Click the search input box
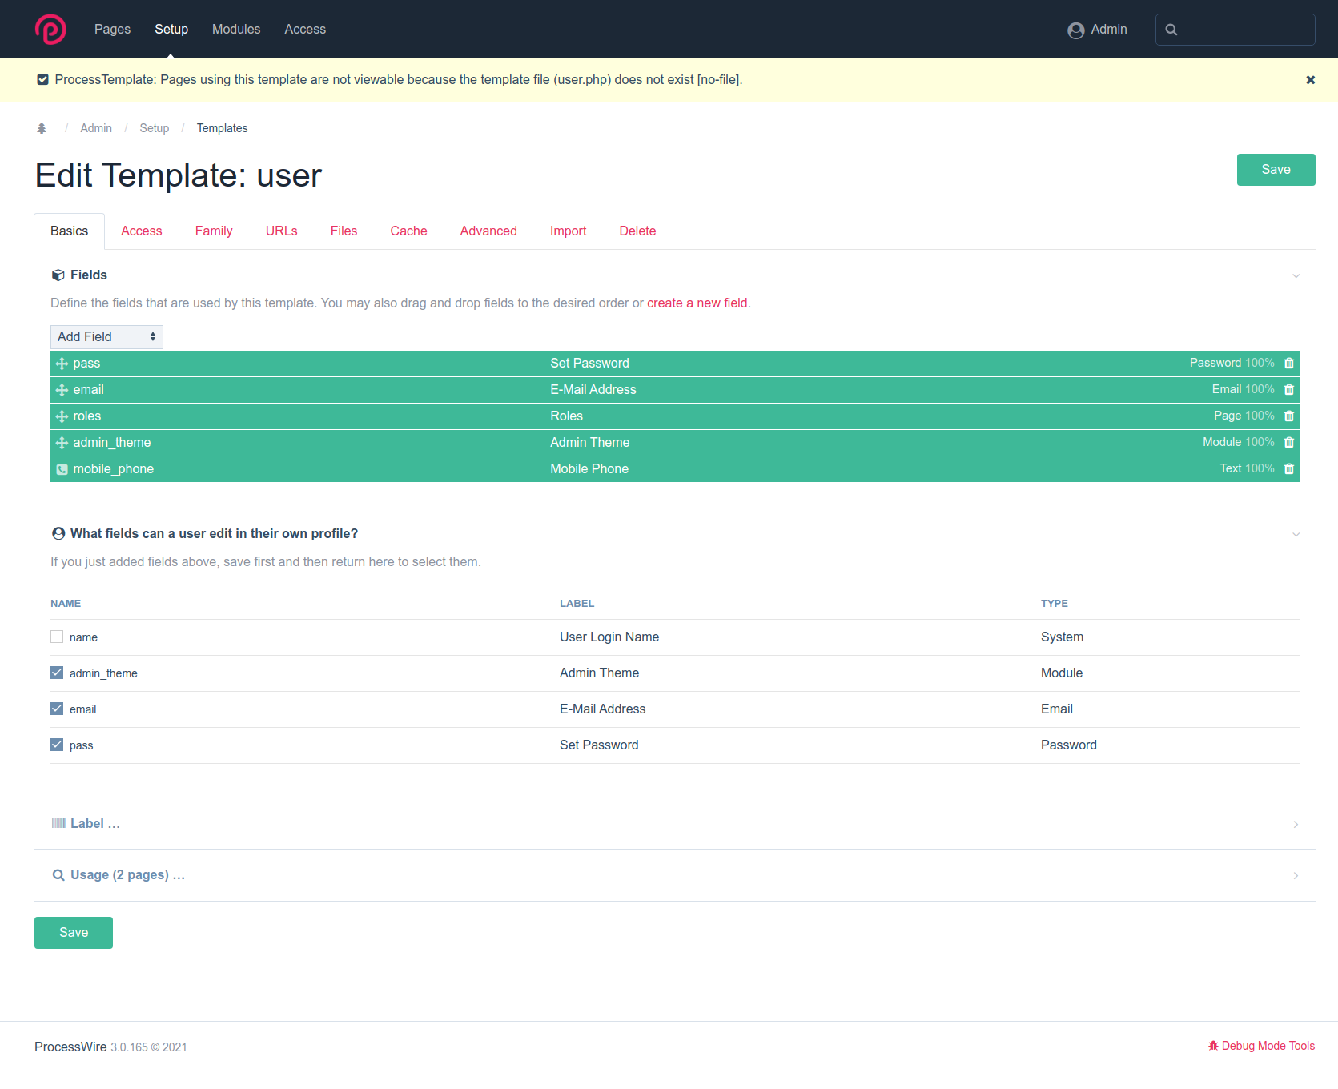 [1245, 30]
